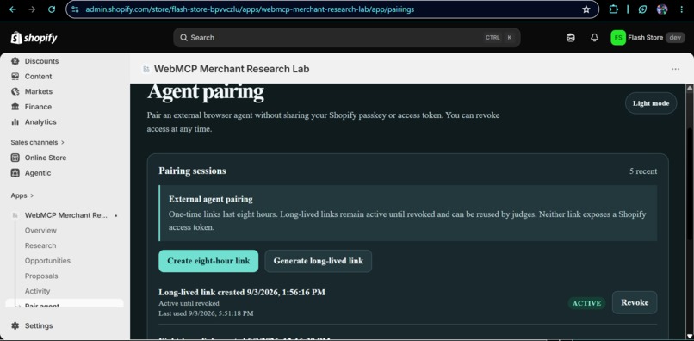Viewport: 694px width, 341px height.
Task: Open the Proposals page
Action: click(41, 276)
